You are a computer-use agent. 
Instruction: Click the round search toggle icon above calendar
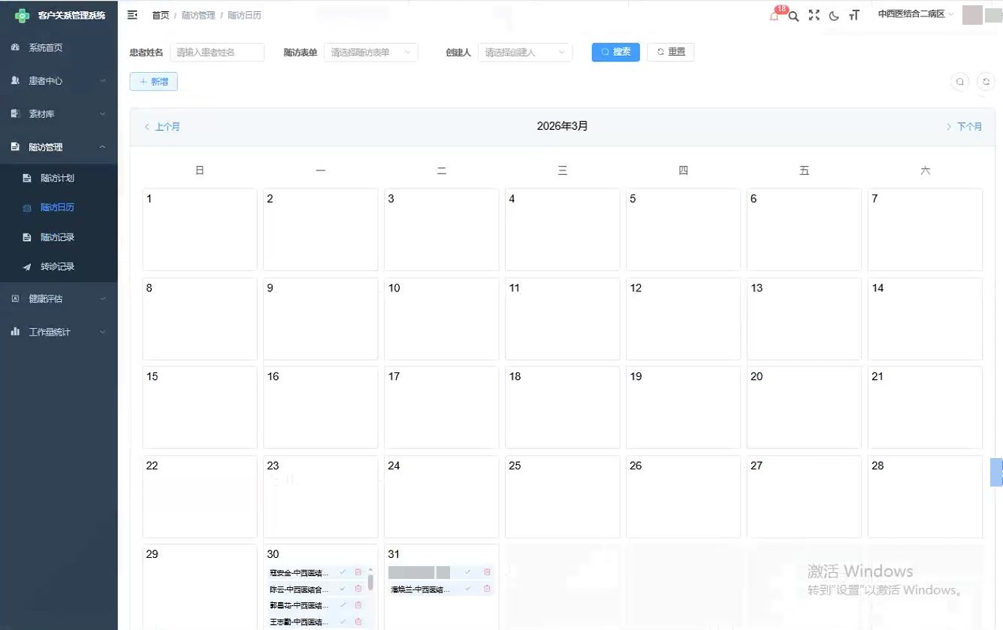click(x=959, y=82)
